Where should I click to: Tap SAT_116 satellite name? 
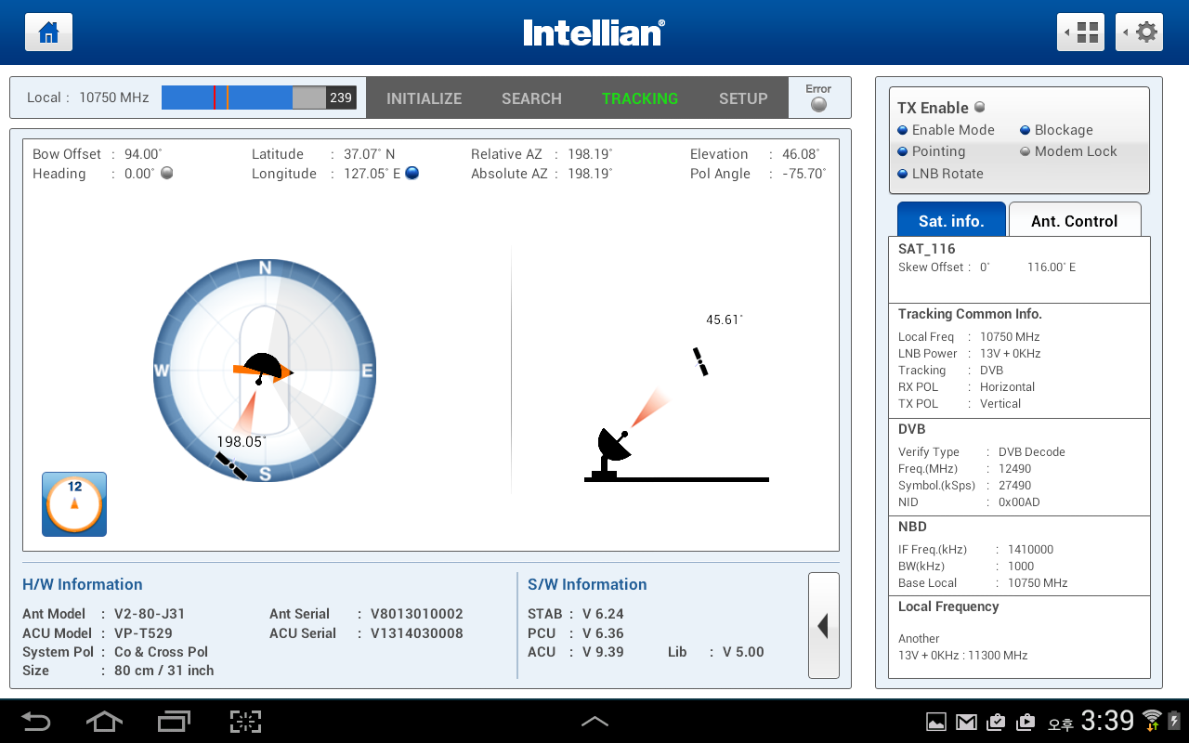click(927, 249)
